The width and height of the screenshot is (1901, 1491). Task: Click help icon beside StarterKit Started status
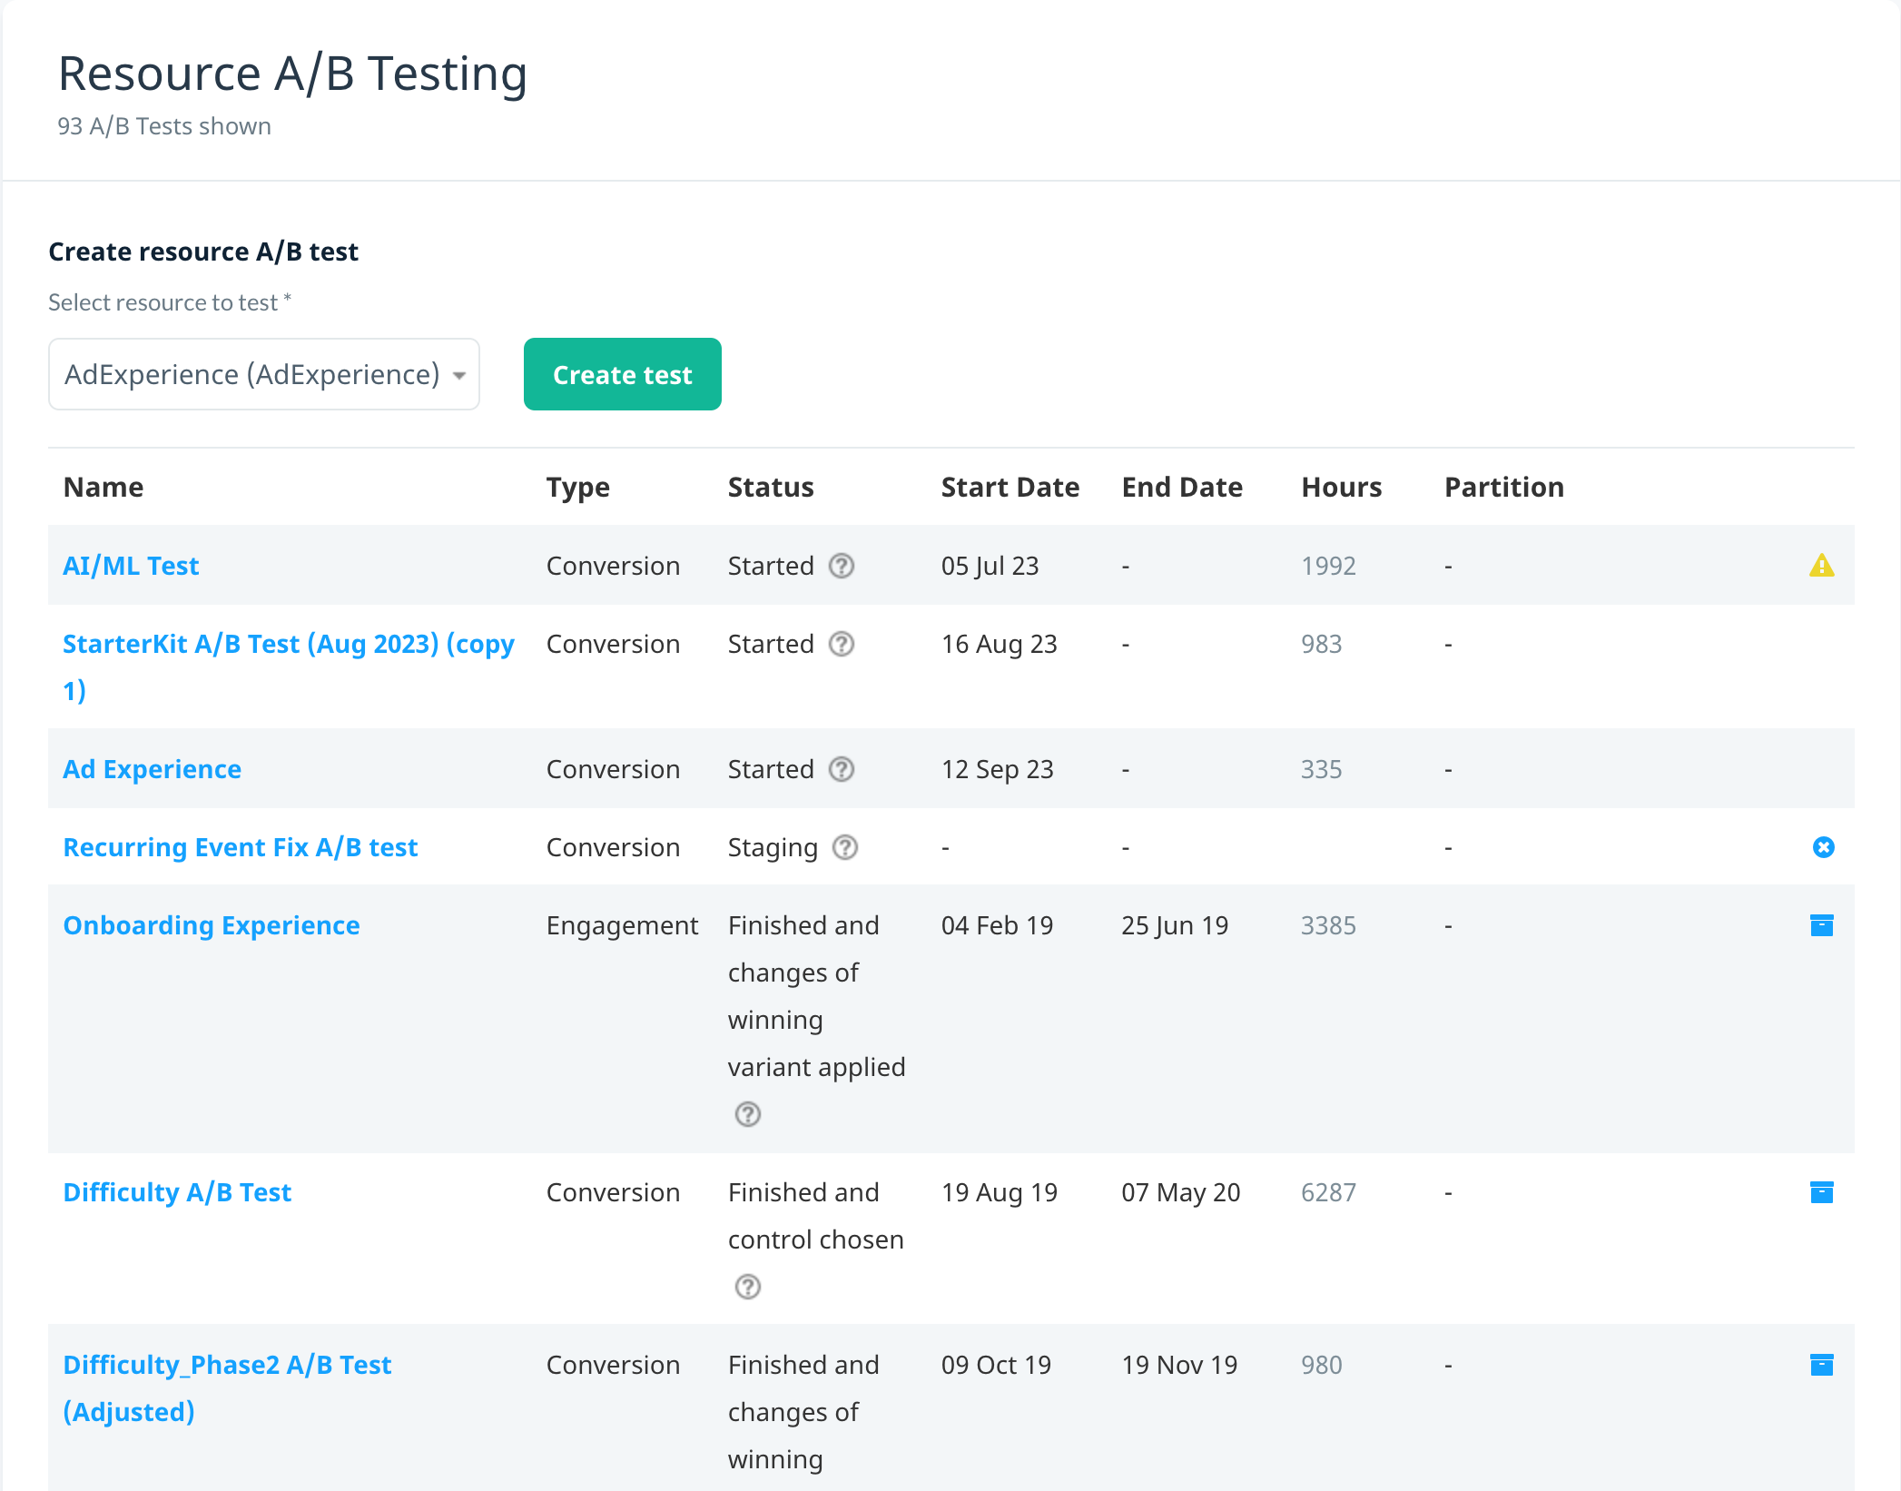point(842,644)
